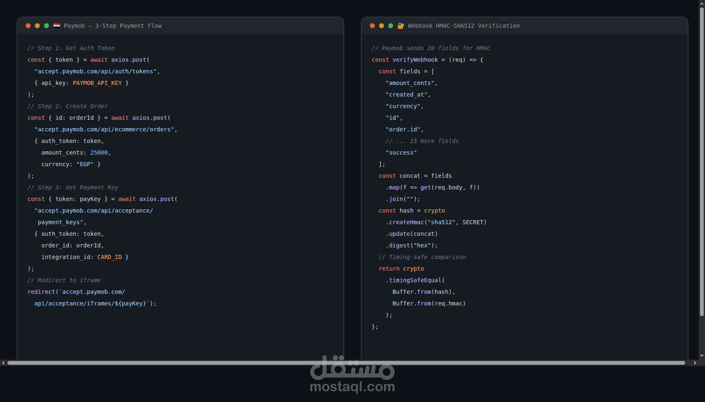Click the field string "currency"
This screenshot has width=705, height=402.
(403, 106)
